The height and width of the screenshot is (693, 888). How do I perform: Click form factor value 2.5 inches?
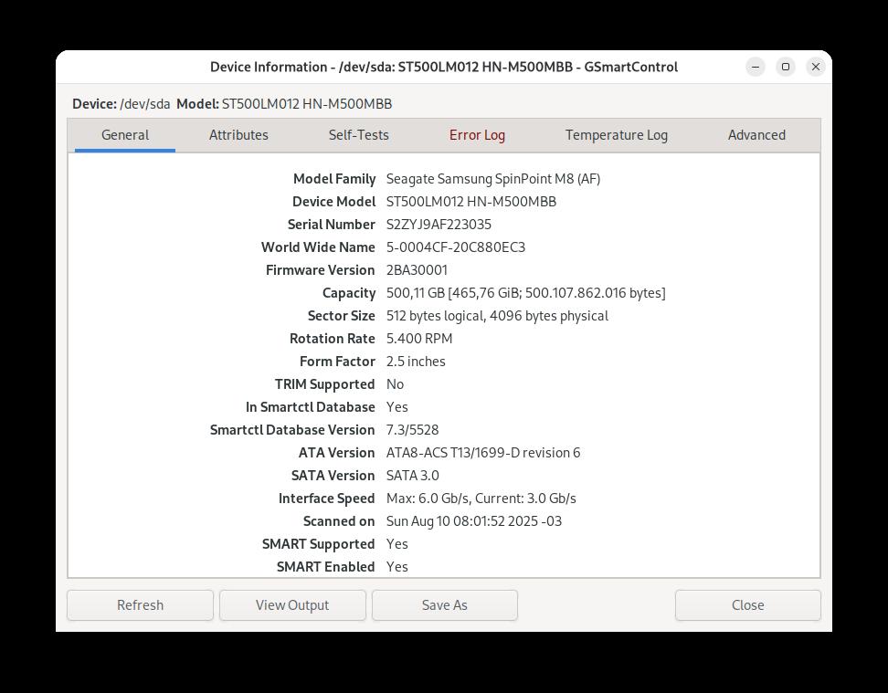tap(416, 362)
